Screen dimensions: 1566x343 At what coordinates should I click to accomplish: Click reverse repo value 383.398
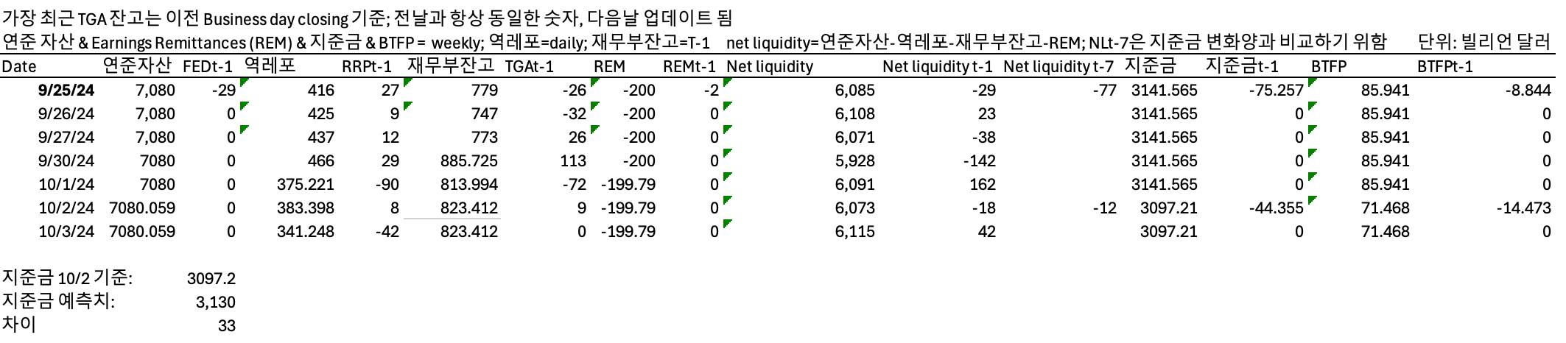306,208
